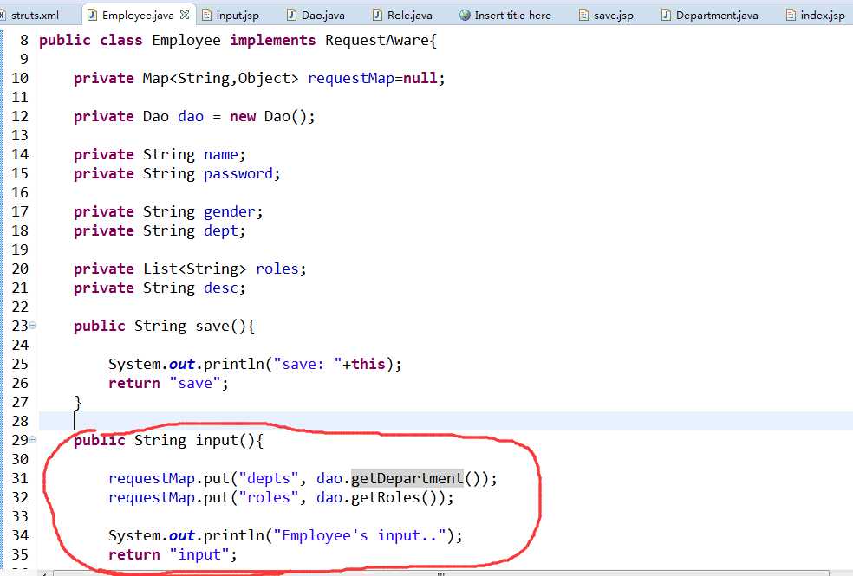Click the 'dept' field on line 18

tap(221, 231)
